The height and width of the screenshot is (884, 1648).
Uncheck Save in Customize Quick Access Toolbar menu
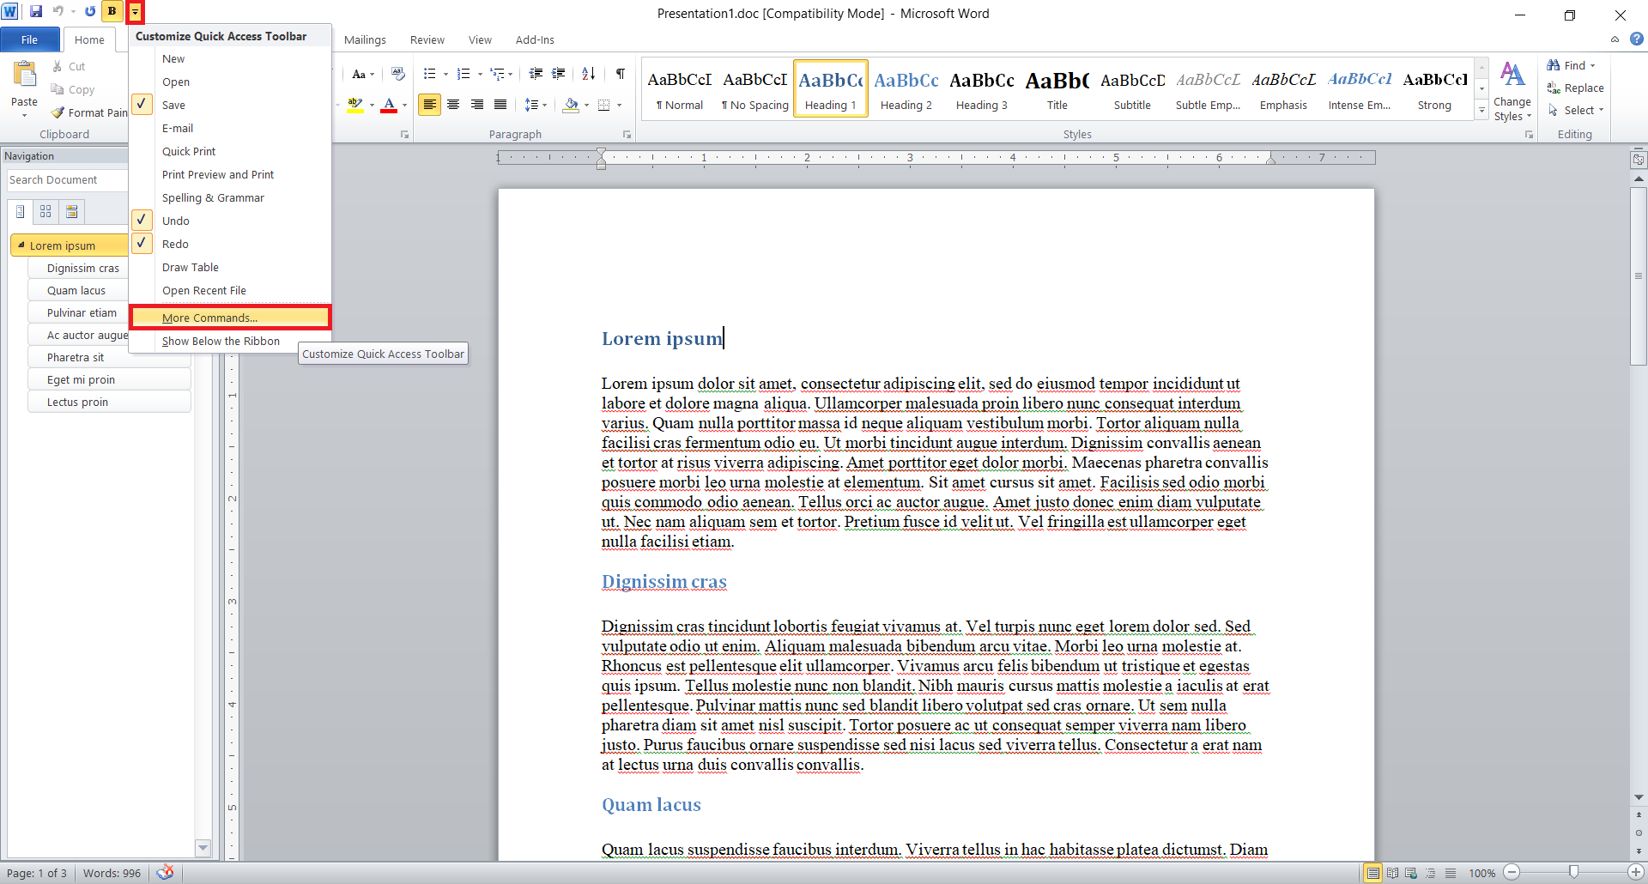(x=174, y=105)
